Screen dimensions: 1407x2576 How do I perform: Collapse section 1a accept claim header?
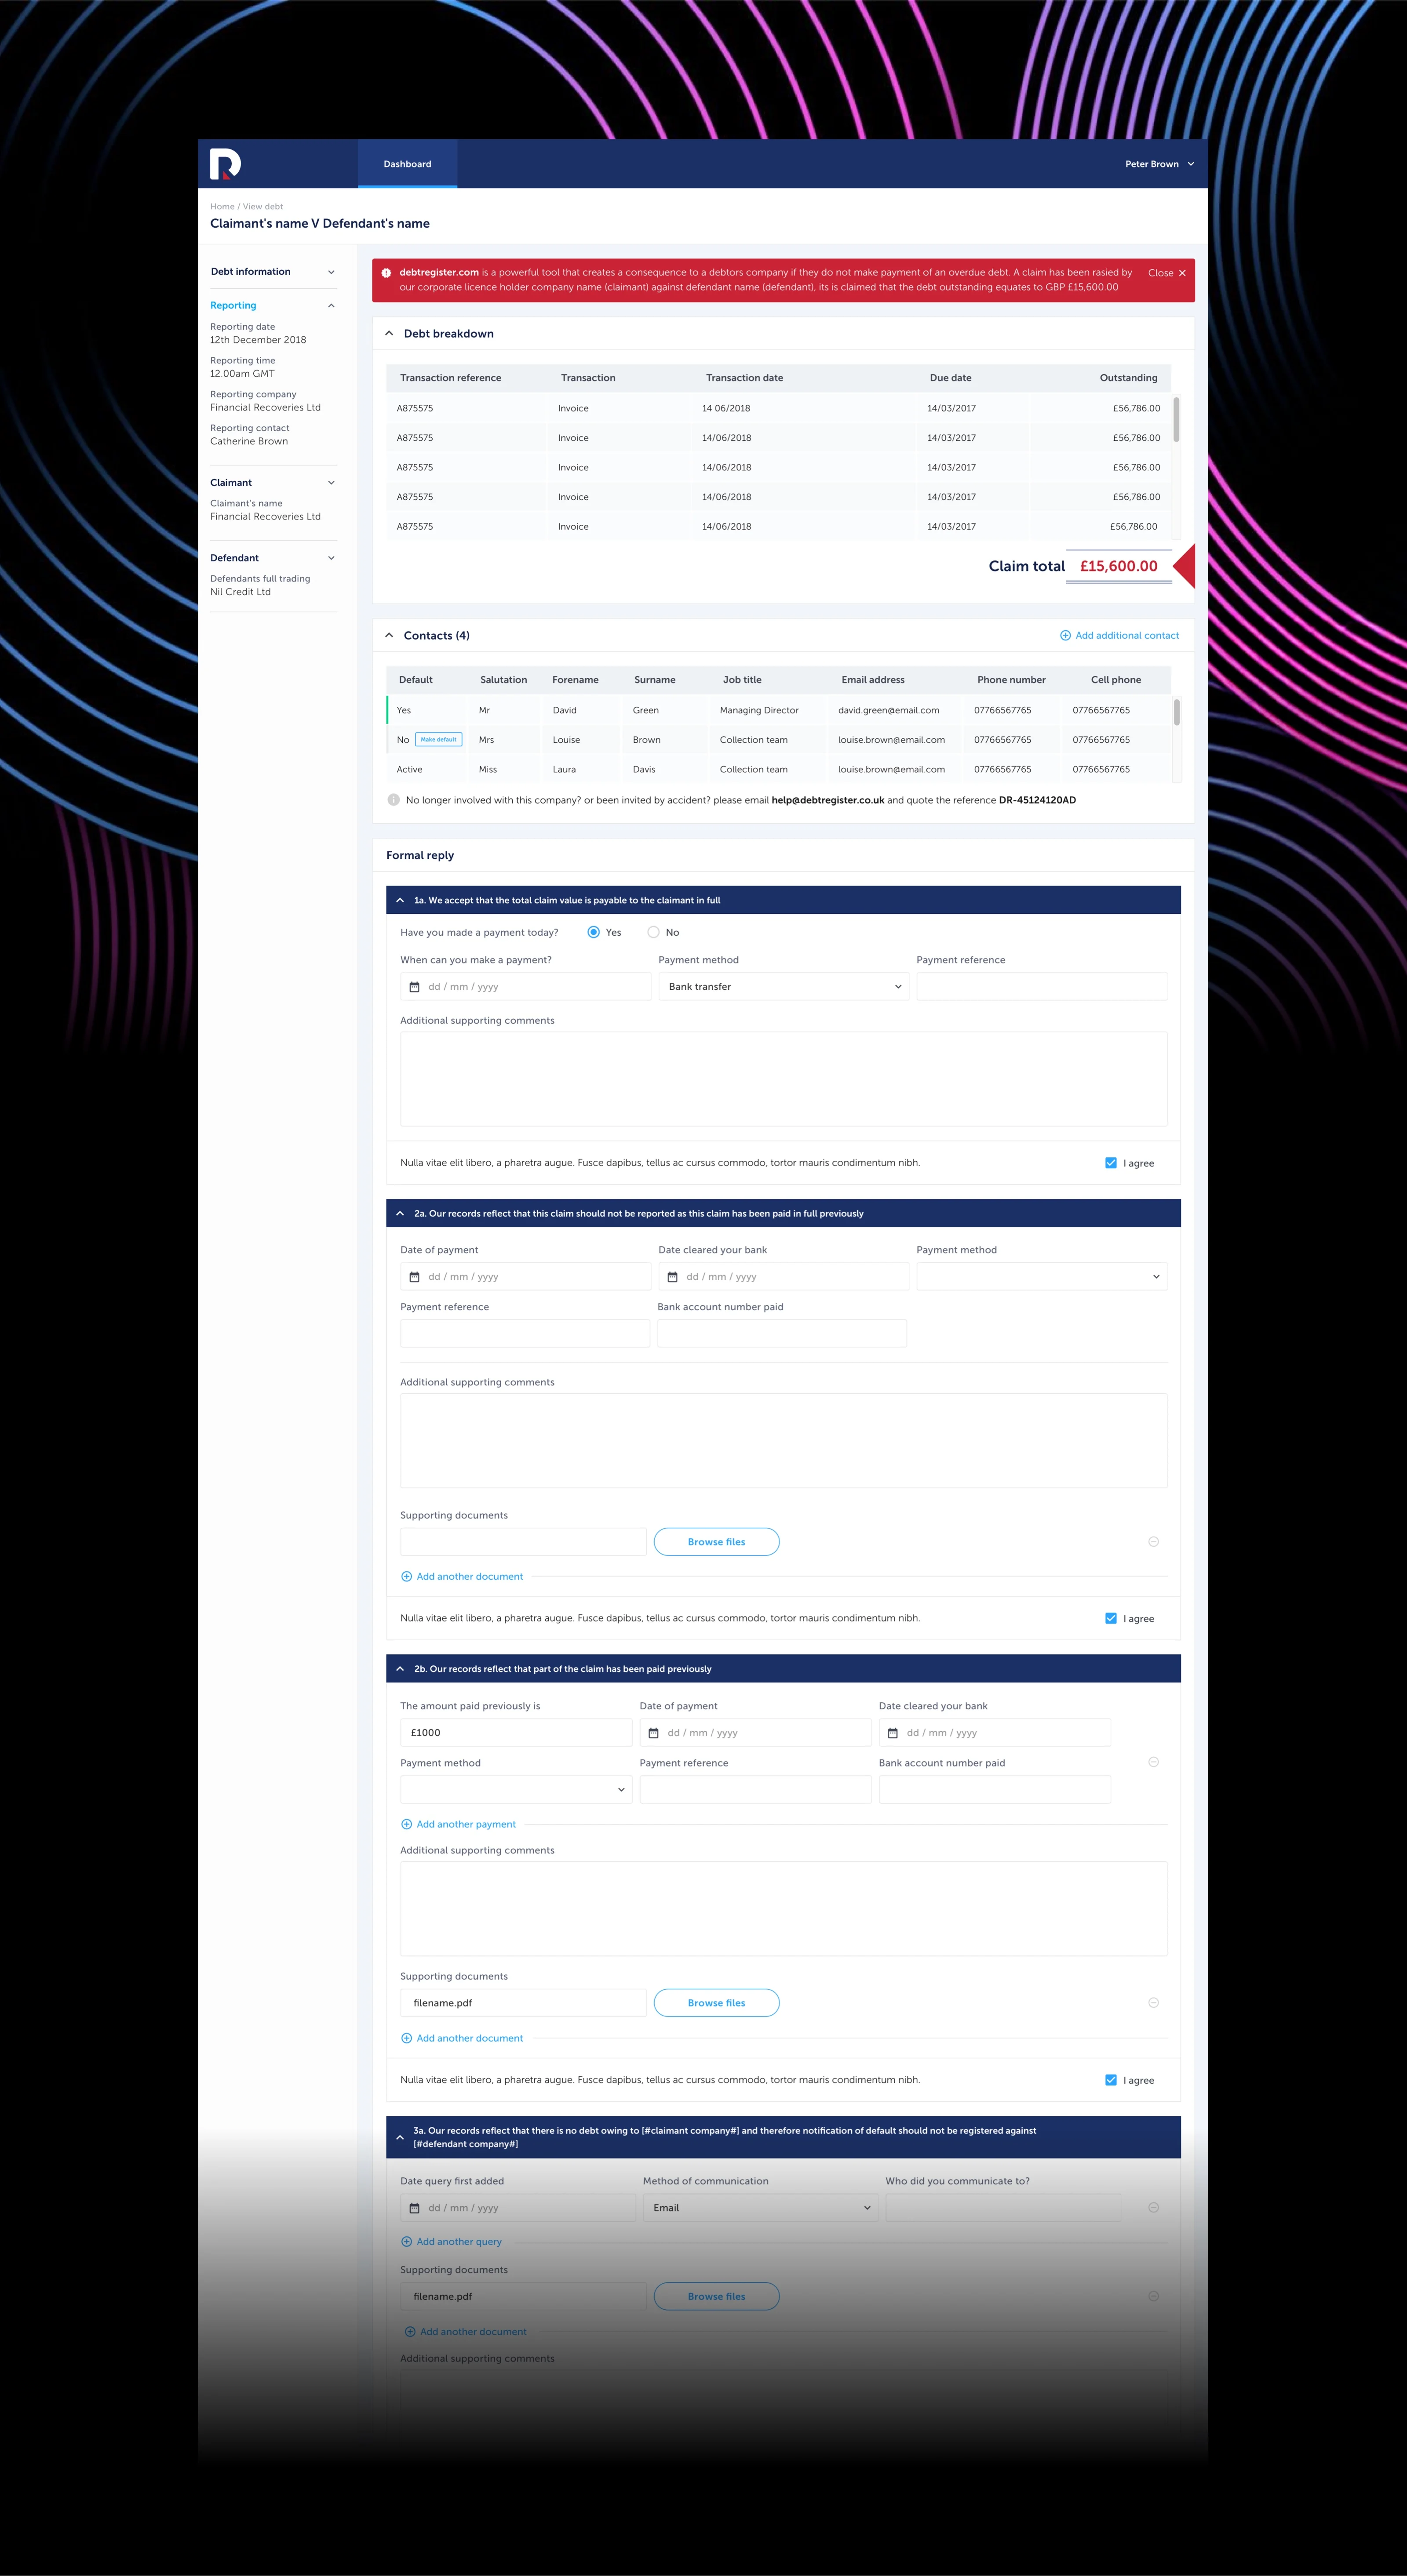tap(784, 900)
